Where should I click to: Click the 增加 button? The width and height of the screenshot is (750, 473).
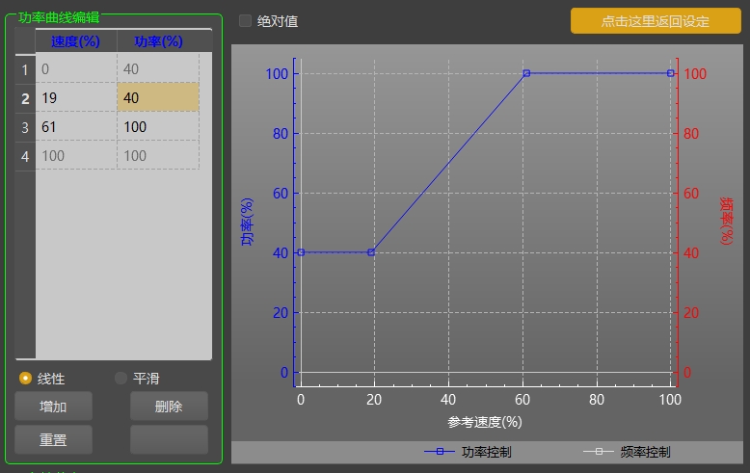pyautogui.click(x=53, y=407)
